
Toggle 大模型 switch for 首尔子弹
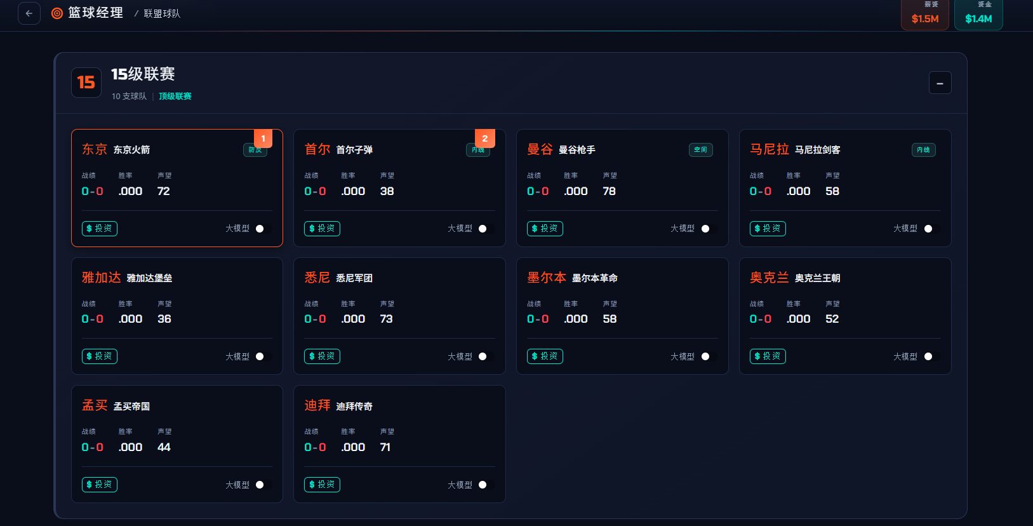(x=486, y=229)
